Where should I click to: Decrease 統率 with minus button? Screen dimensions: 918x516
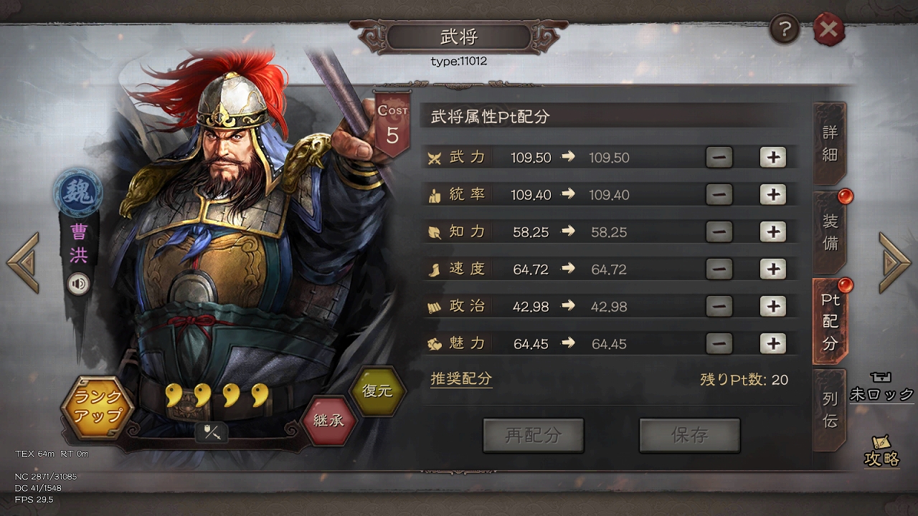point(719,194)
